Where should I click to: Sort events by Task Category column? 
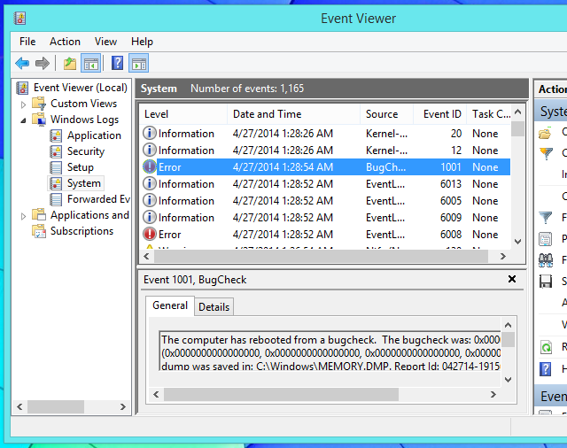click(x=489, y=114)
